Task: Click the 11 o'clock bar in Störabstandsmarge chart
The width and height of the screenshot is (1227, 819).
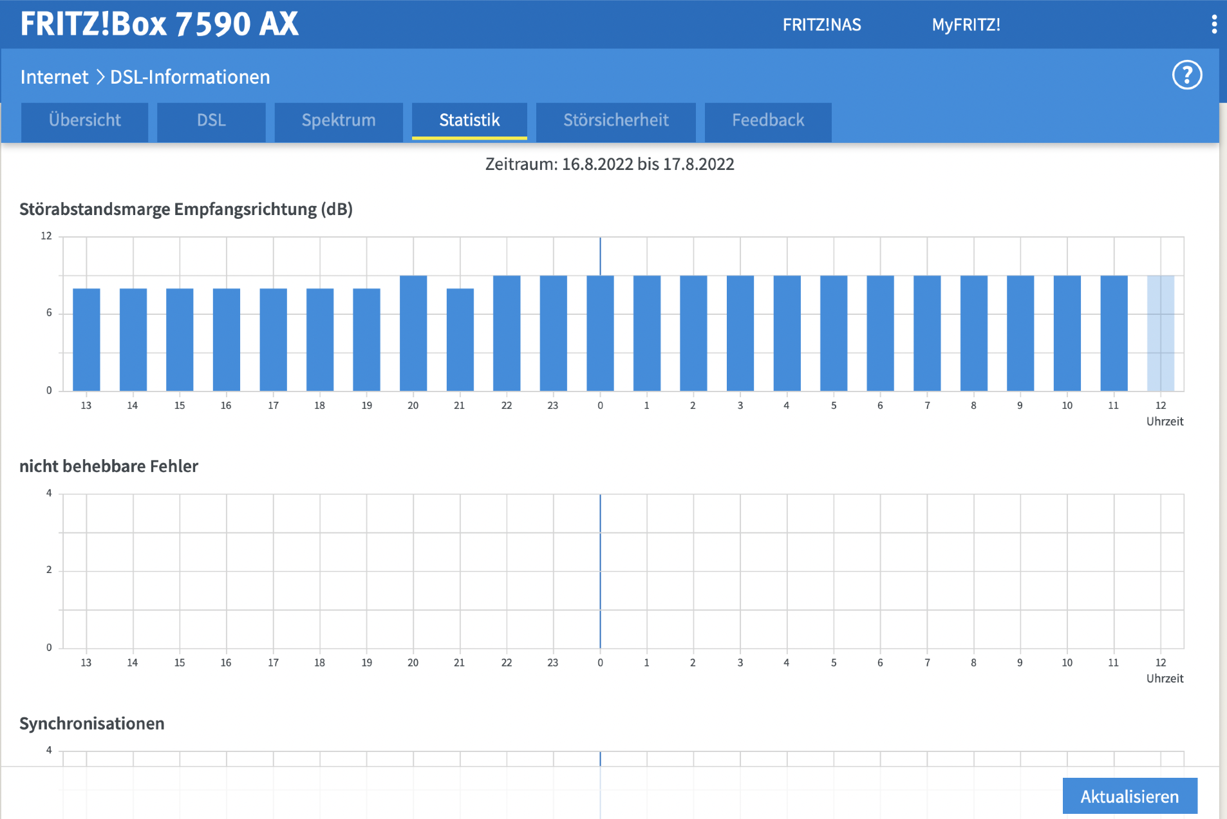Action: 1114,333
